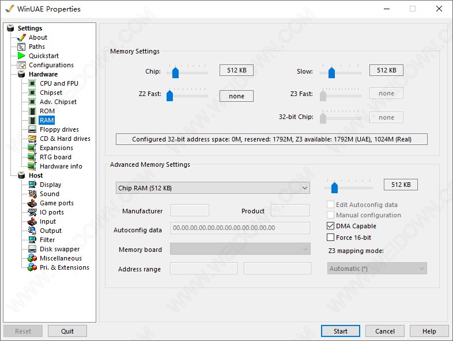
Task: Click the Expansions board icon
Action: coord(32,148)
